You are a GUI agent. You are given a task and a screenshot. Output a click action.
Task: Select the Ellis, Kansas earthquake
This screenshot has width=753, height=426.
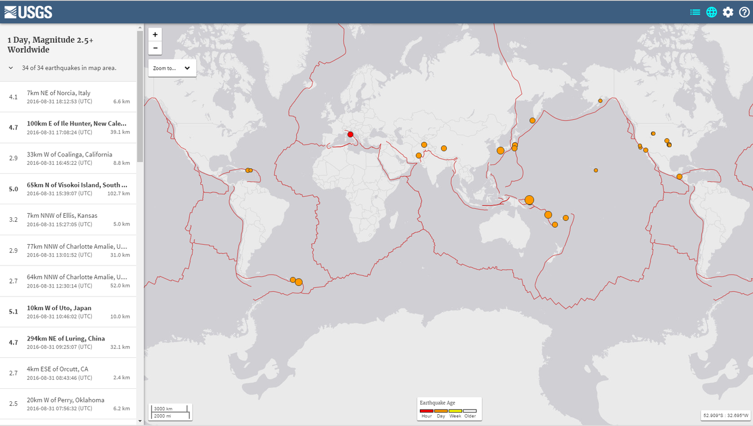(68, 219)
